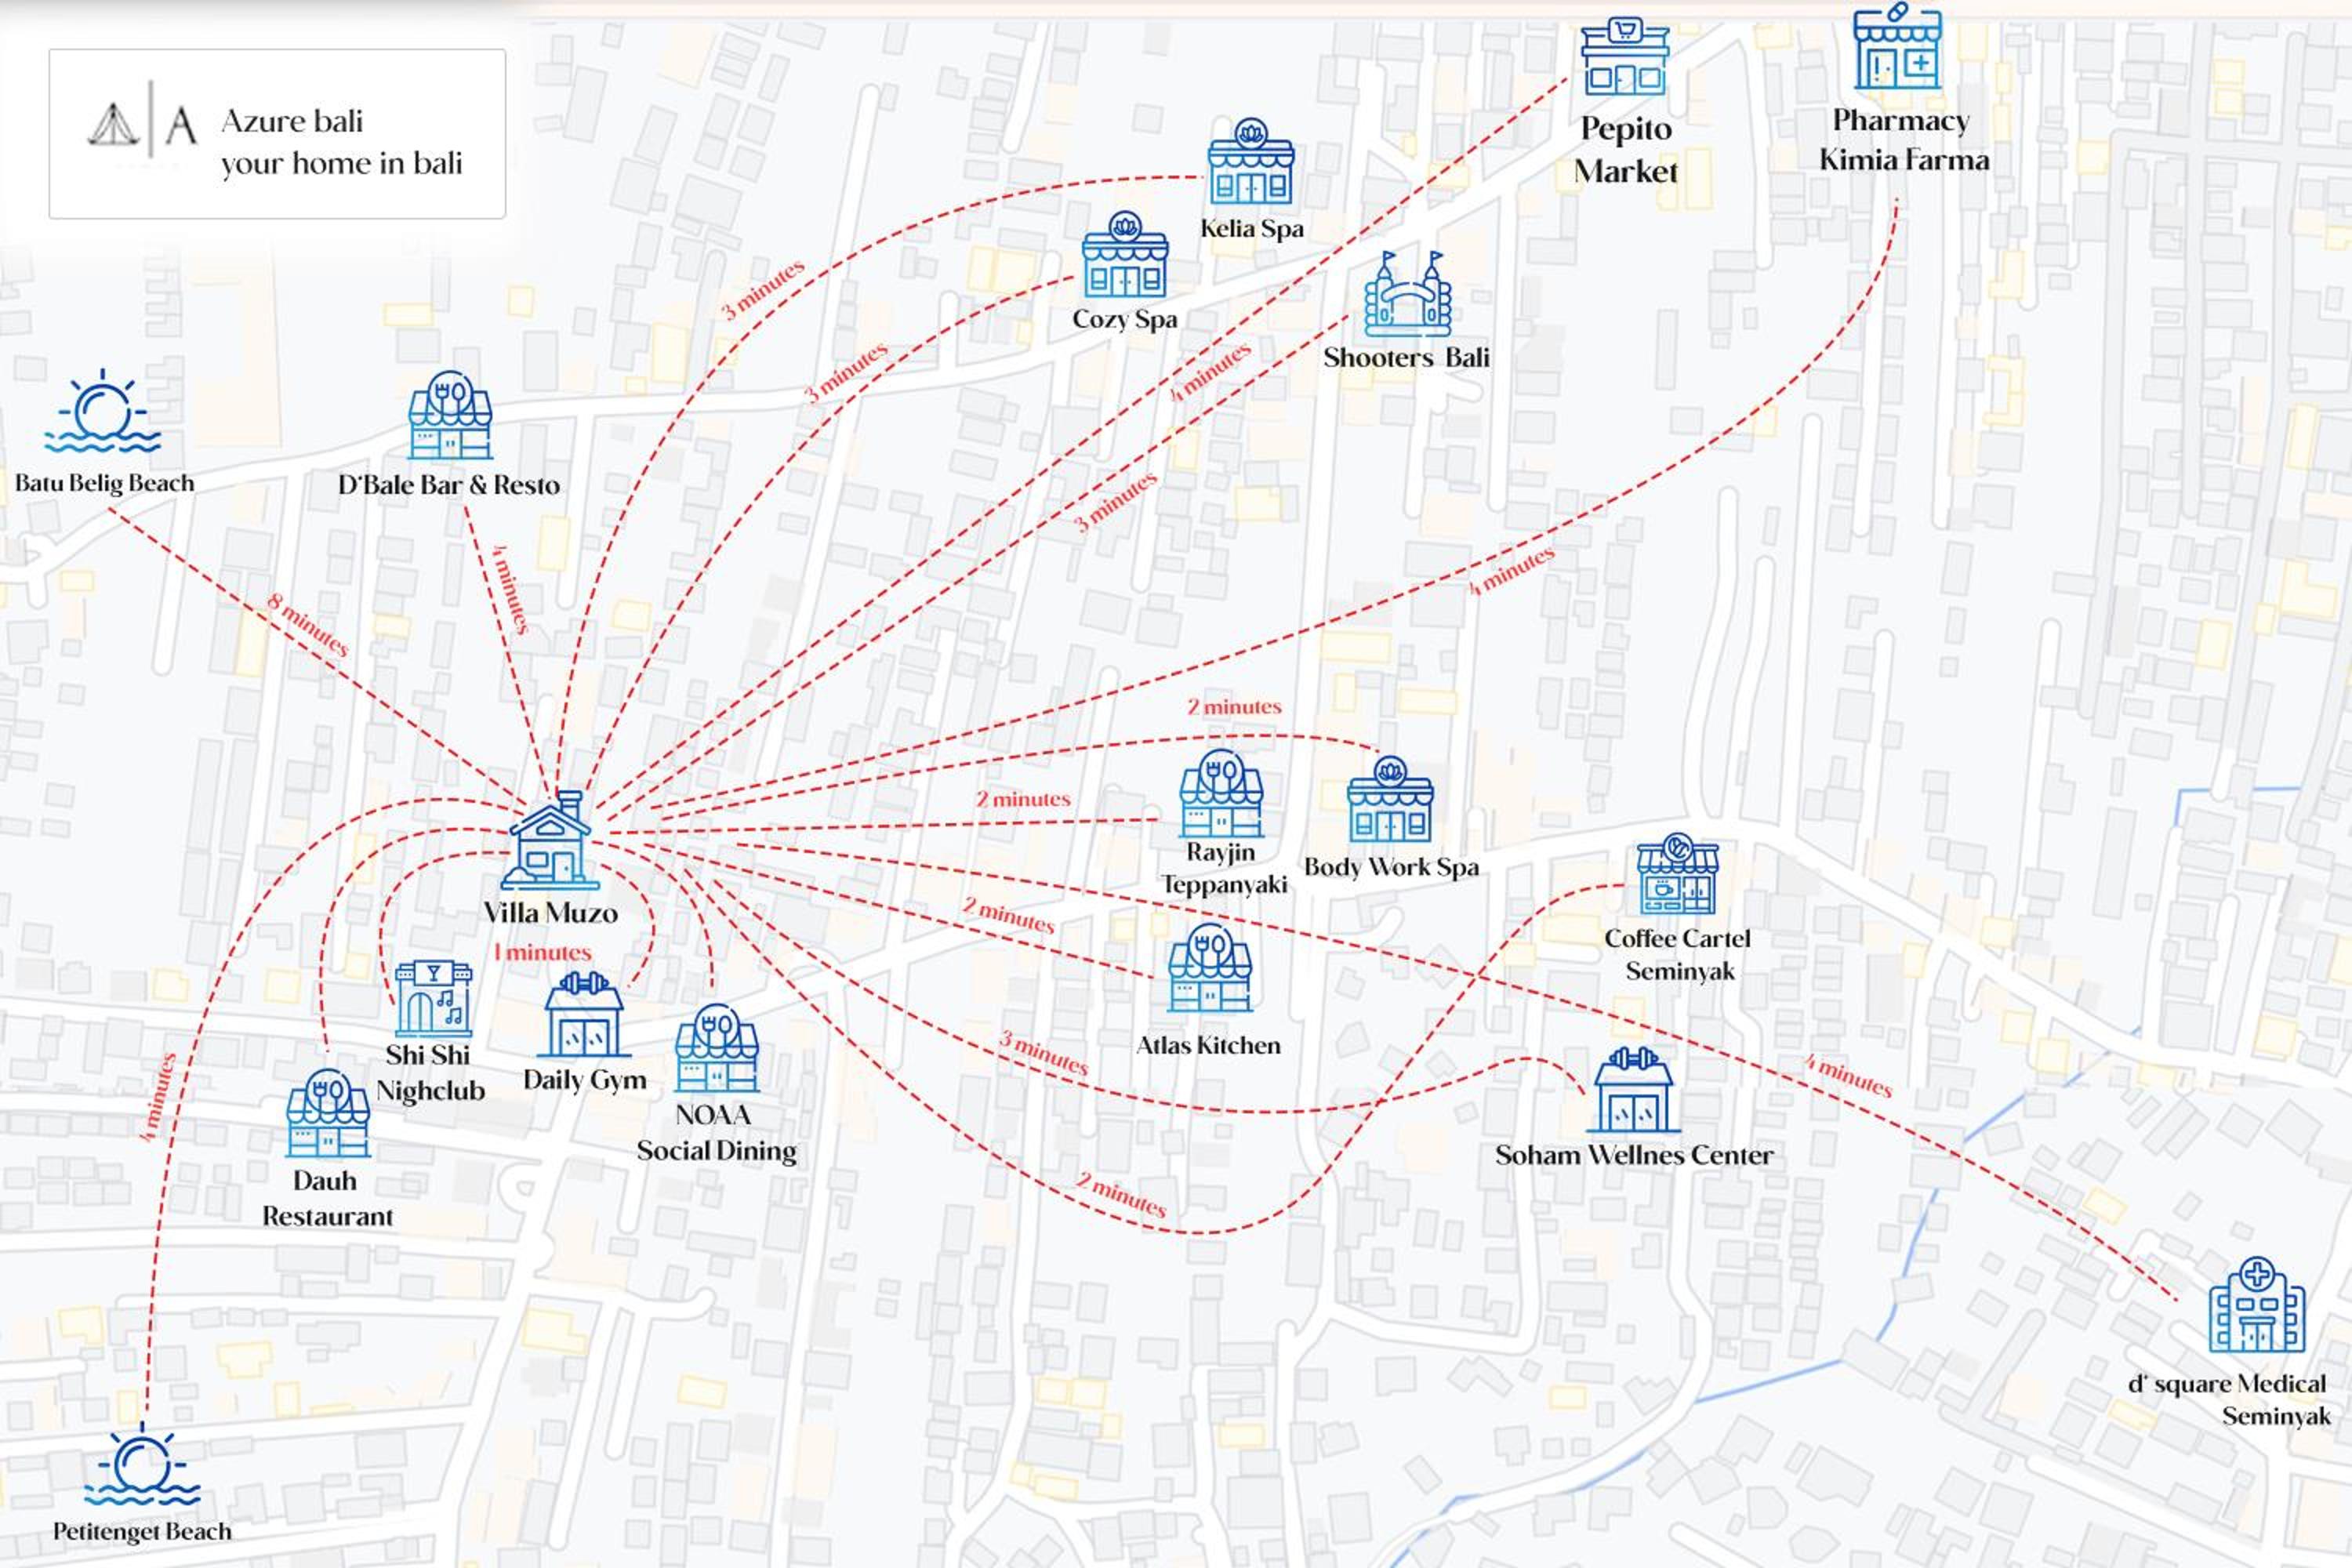Click the Coffee Cartel Seminyak label
The image size is (2352, 1568).
point(1678,954)
